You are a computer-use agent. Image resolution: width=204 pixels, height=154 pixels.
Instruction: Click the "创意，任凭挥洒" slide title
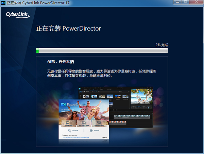(x=61, y=62)
